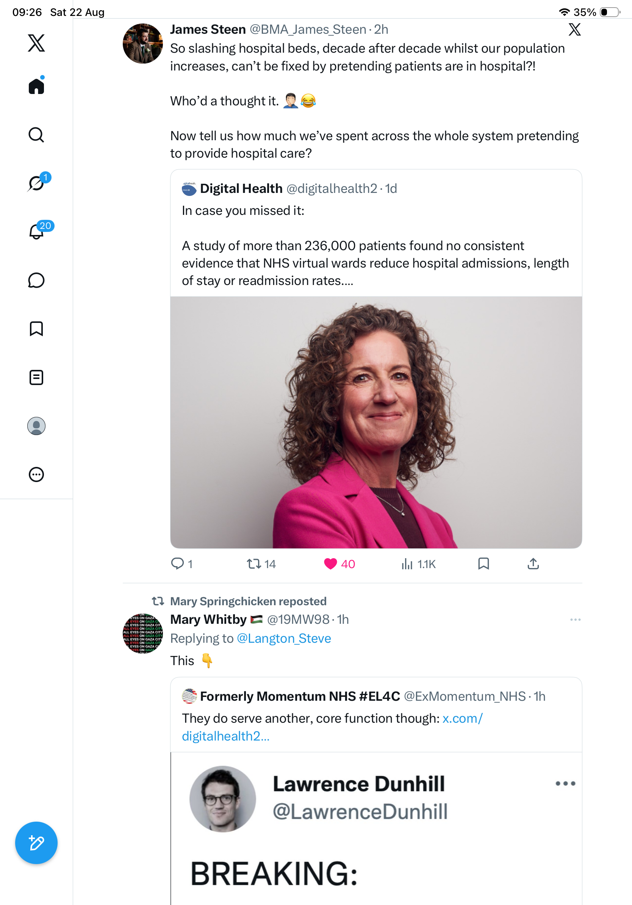632x905 pixels.
Task: Open the woman's photo in quoted post
Action: [x=376, y=422]
